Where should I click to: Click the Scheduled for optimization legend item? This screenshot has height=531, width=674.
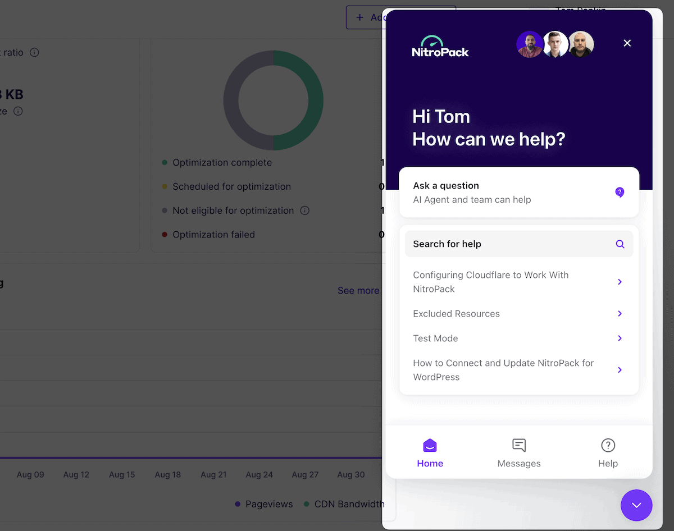[226, 187]
